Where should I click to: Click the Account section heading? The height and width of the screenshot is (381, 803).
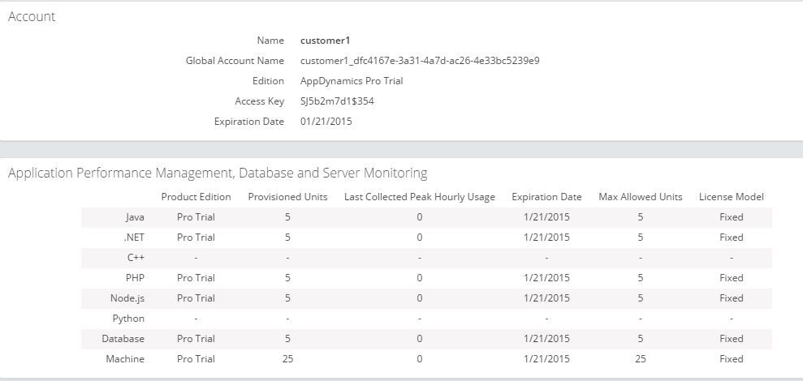coord(32,16)
